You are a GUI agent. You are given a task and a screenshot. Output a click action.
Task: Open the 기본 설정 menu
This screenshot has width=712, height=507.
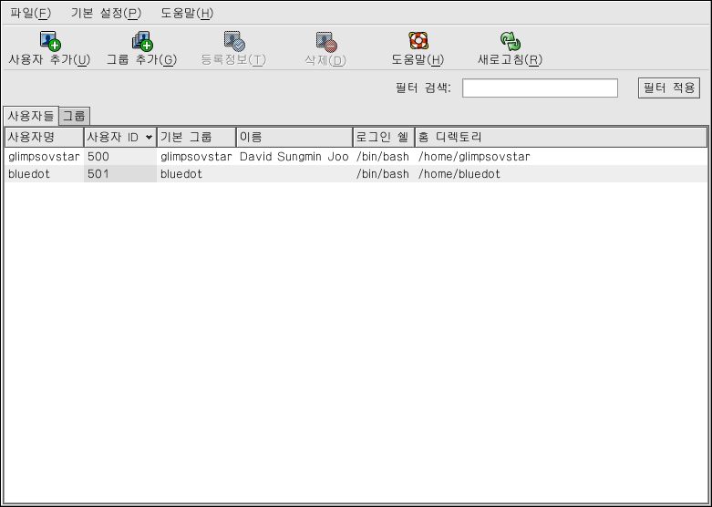(106, 13)
